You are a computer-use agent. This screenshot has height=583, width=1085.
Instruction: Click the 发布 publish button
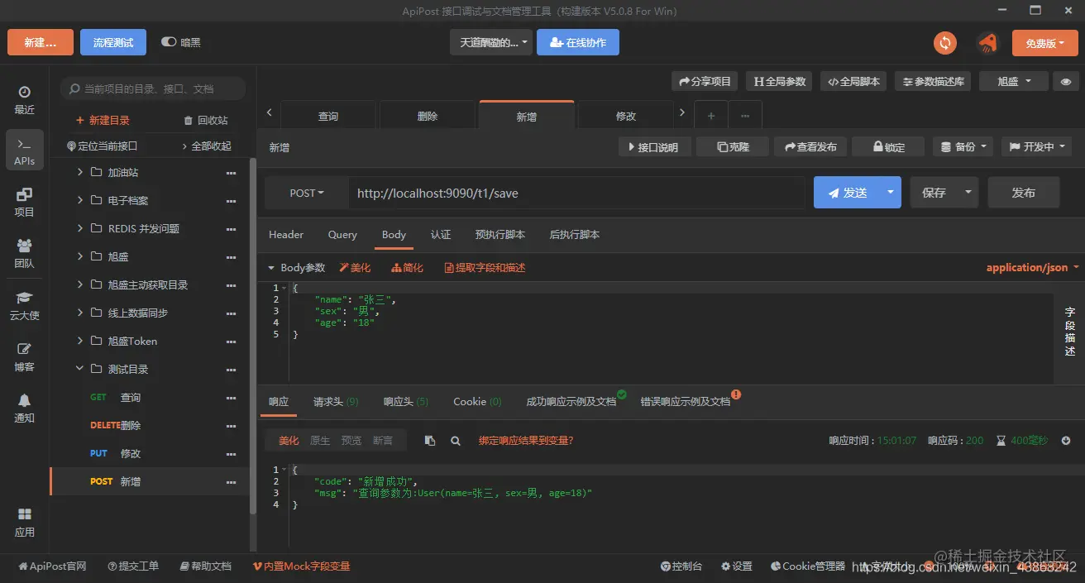click(x=1024, y=193)
